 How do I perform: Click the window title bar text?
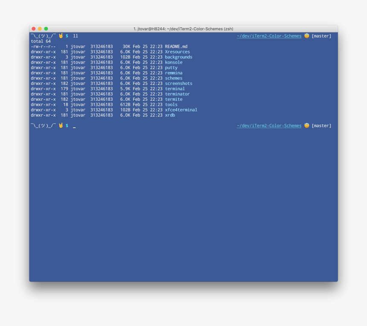coord(183,29)
